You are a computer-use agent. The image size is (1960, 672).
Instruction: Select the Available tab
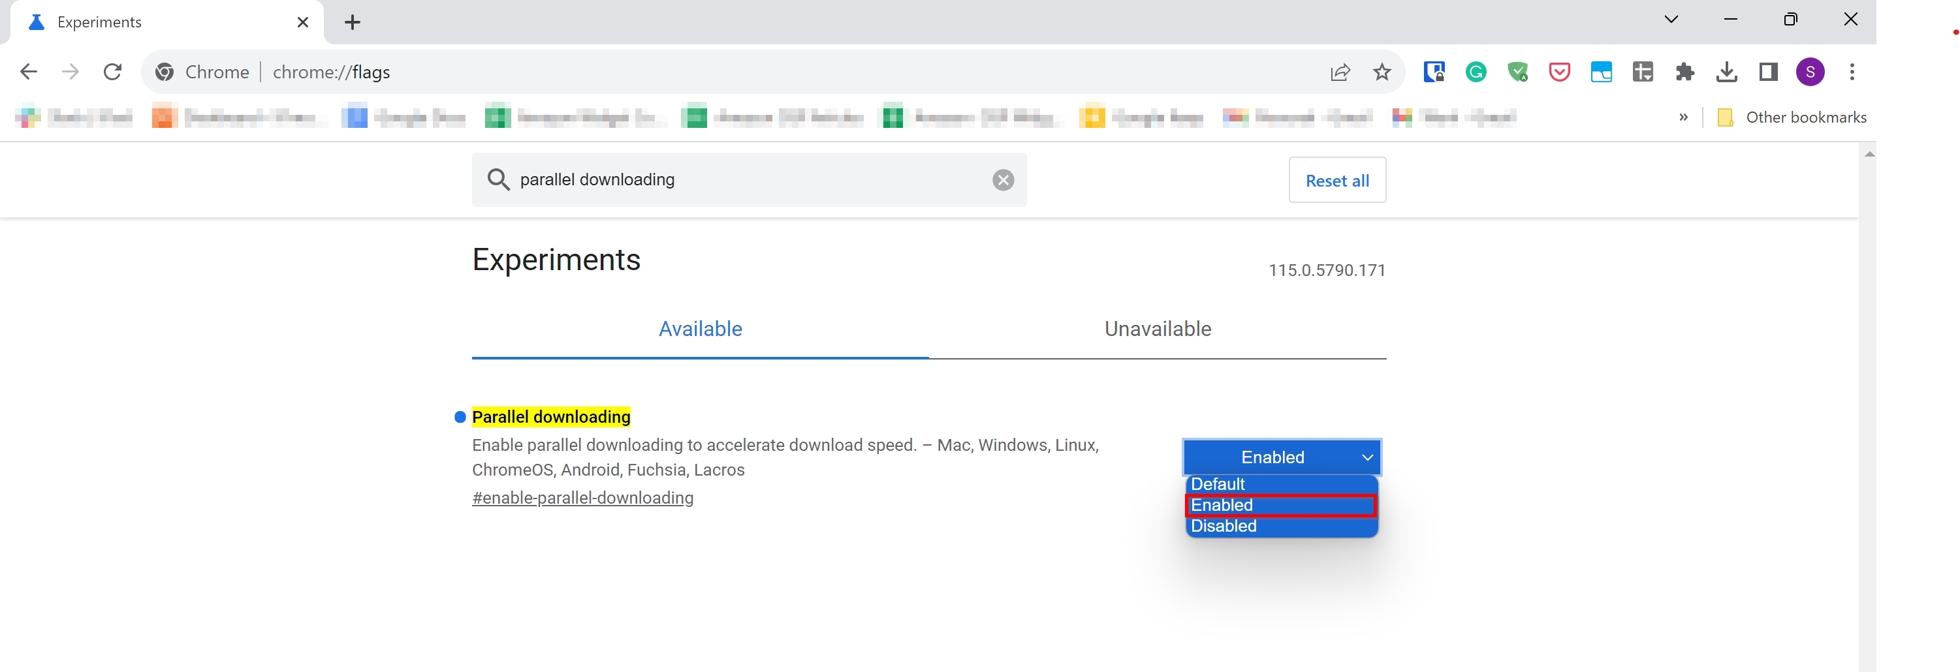700,329
